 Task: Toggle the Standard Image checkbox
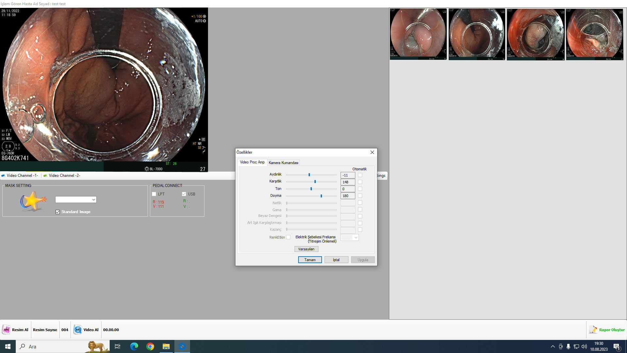pos(58,212)
